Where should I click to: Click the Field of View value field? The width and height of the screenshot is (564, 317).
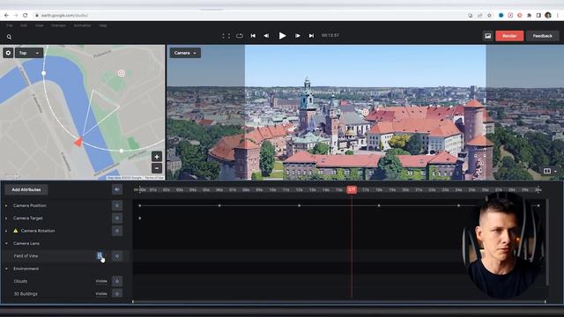point(100,256)
